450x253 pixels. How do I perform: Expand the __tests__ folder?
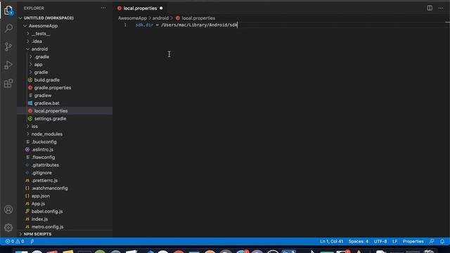[41, 34]
